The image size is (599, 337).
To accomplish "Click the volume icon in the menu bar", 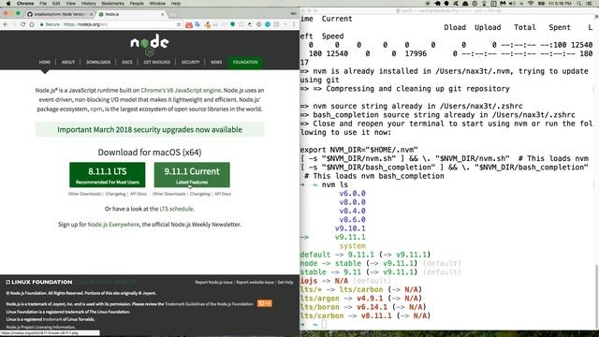I will tap(512, 4).
